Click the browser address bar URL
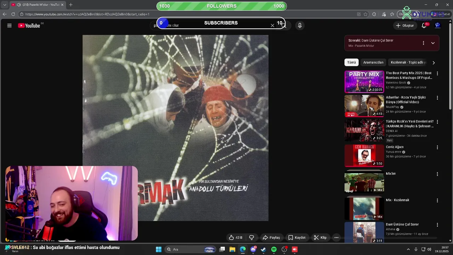This screenshot has height=255, width=453. [x=87, y=14]
